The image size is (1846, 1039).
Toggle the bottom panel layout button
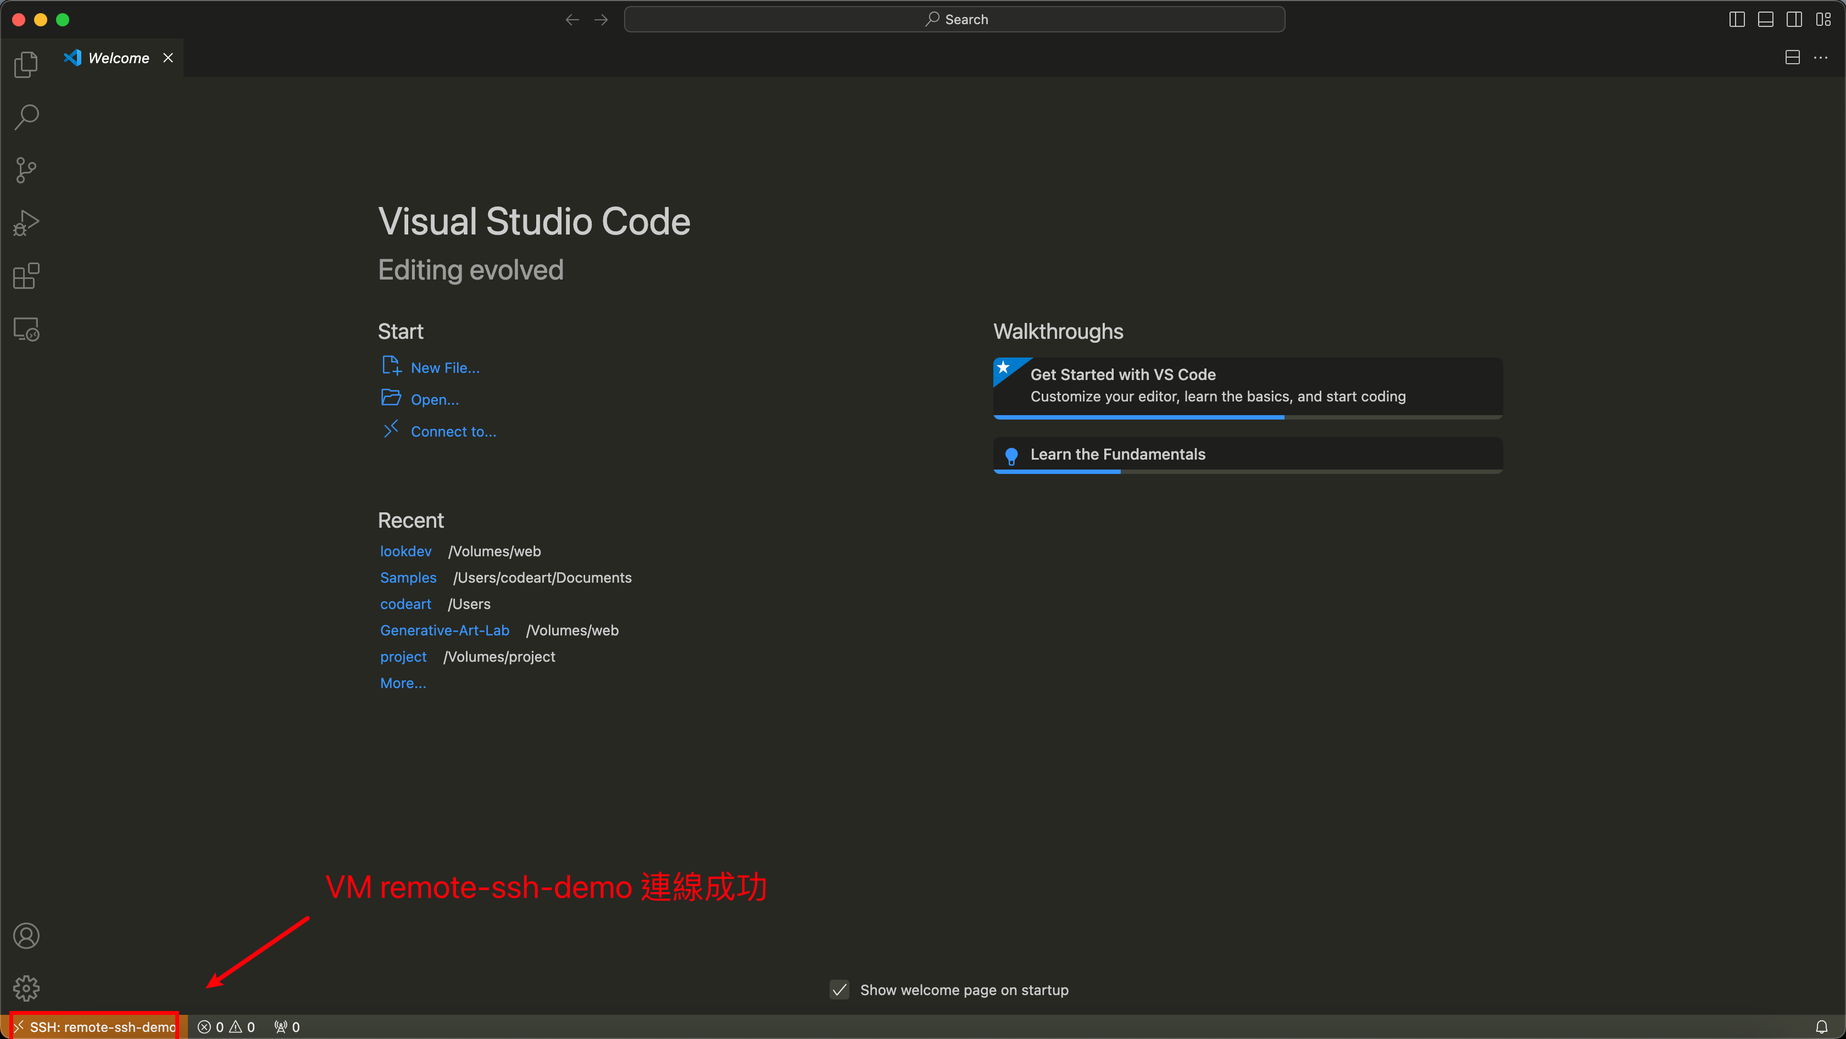pos(1765,19)
